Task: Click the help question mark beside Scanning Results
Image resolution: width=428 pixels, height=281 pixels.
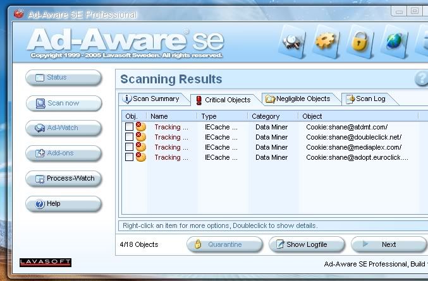Action: point(422,79)
